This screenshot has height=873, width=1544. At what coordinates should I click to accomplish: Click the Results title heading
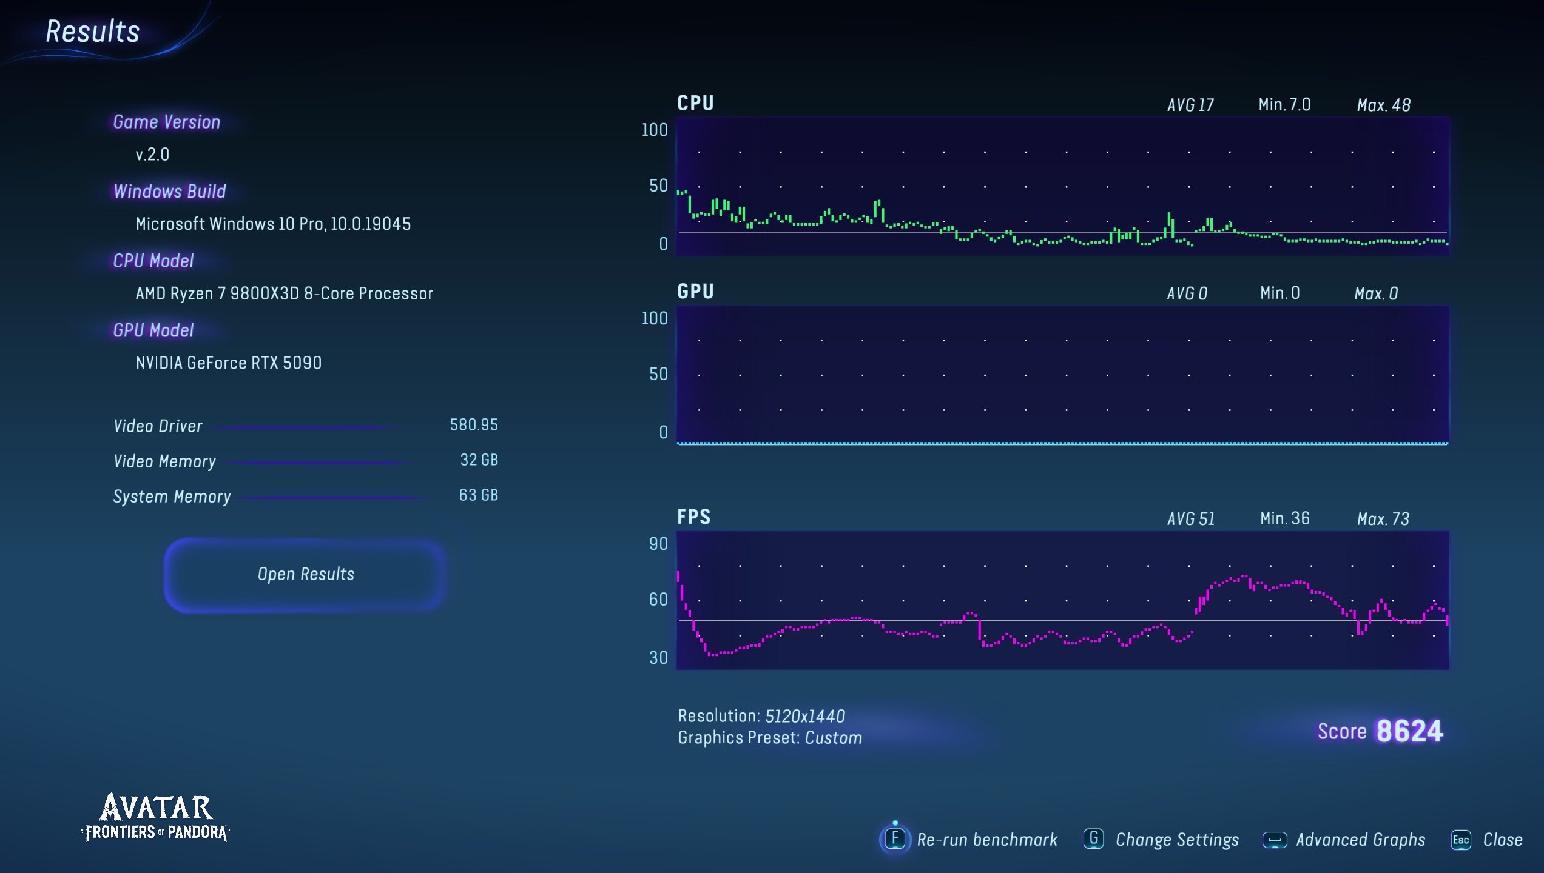point(93,32)
